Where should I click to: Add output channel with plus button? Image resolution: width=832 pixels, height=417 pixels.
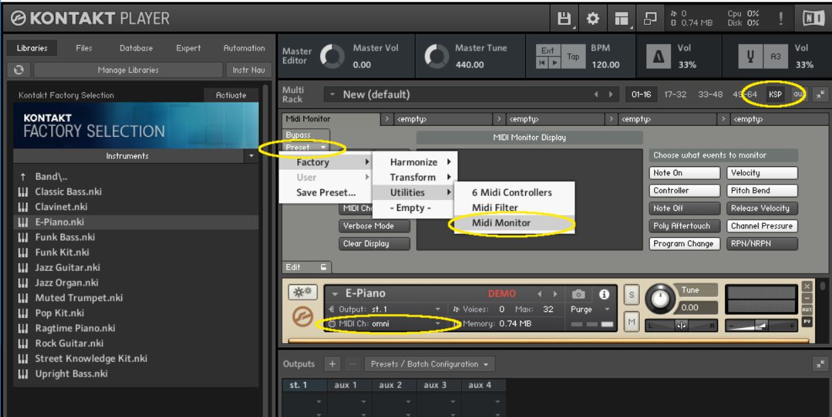(x=332, y=364)
